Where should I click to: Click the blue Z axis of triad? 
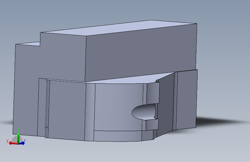coord(22,143)
